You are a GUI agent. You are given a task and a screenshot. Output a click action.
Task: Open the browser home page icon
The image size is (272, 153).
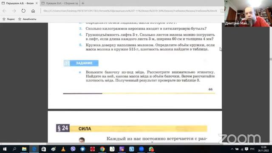coord(33,11)
